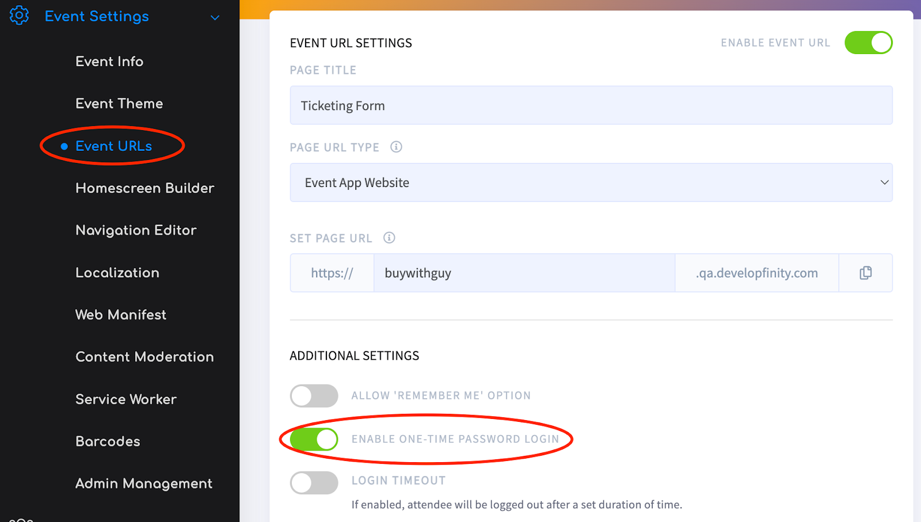Disable One-Time Password Login toggle
921x522 pixels.
314,439
